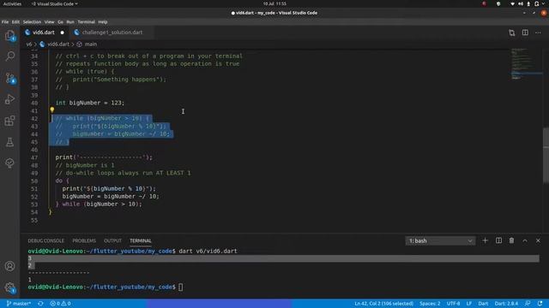Viewport: 549px width, 308px height.
Task: Click the unsaved dot on vid6.dart tab
Action: point(63,33)
